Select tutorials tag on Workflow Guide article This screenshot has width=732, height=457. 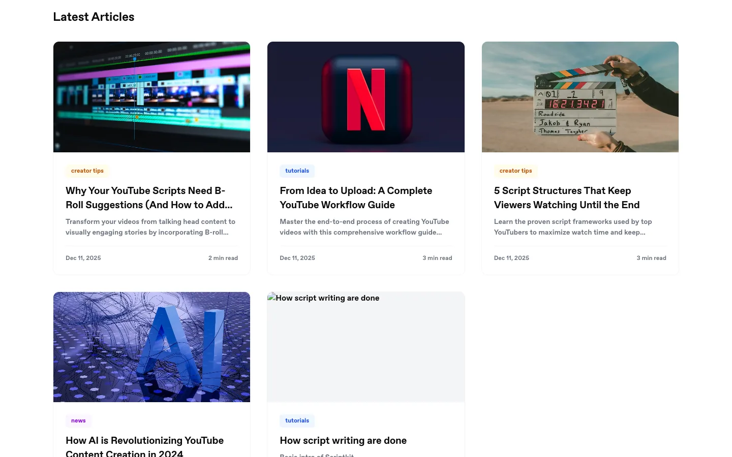tap(297, 171)
